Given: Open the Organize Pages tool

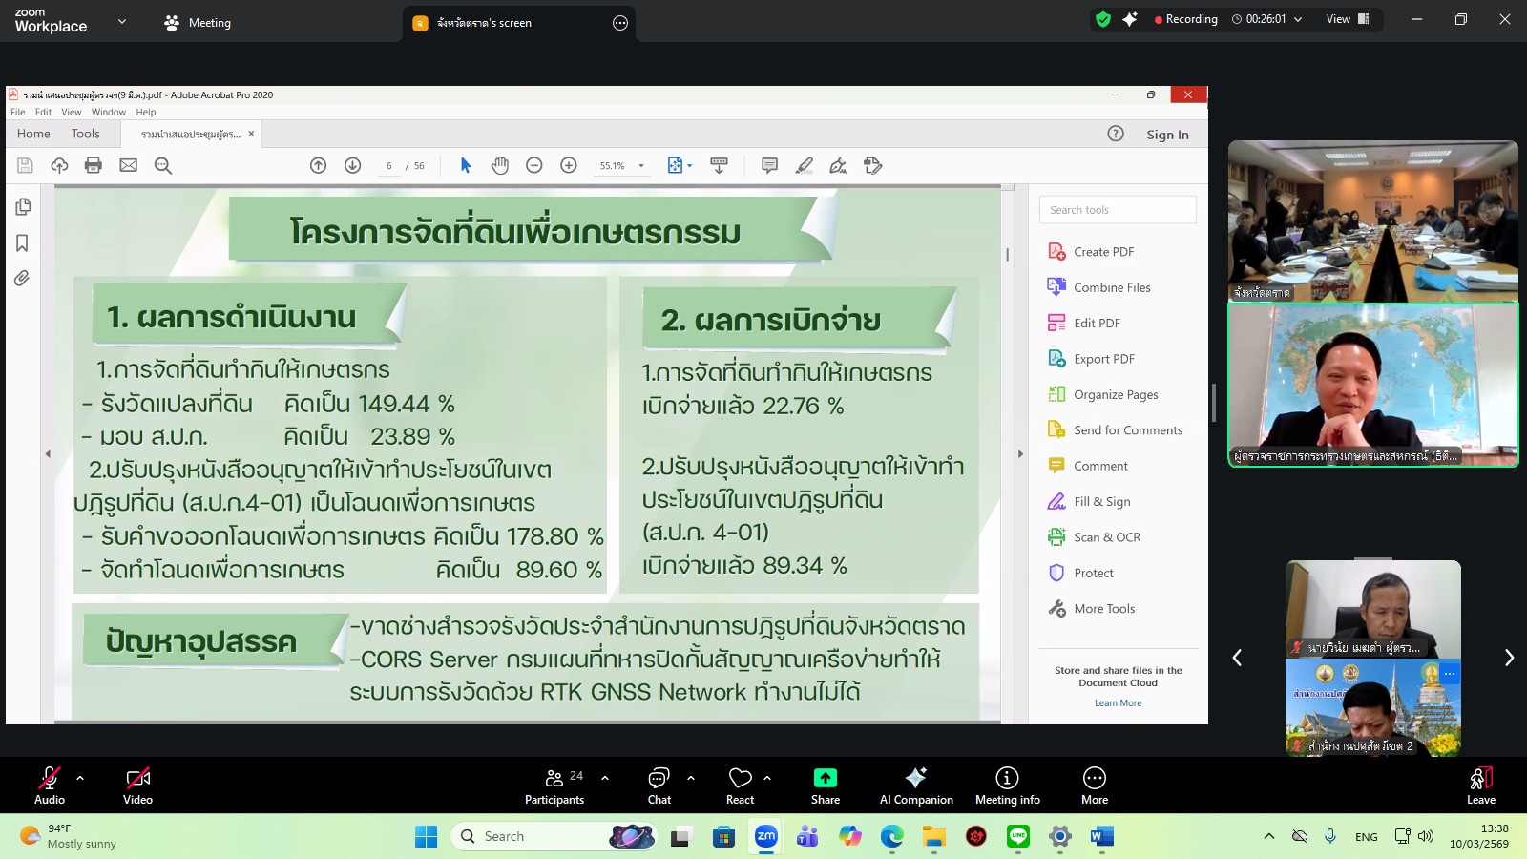Looking at the screenshot, I should point(1116,394).
